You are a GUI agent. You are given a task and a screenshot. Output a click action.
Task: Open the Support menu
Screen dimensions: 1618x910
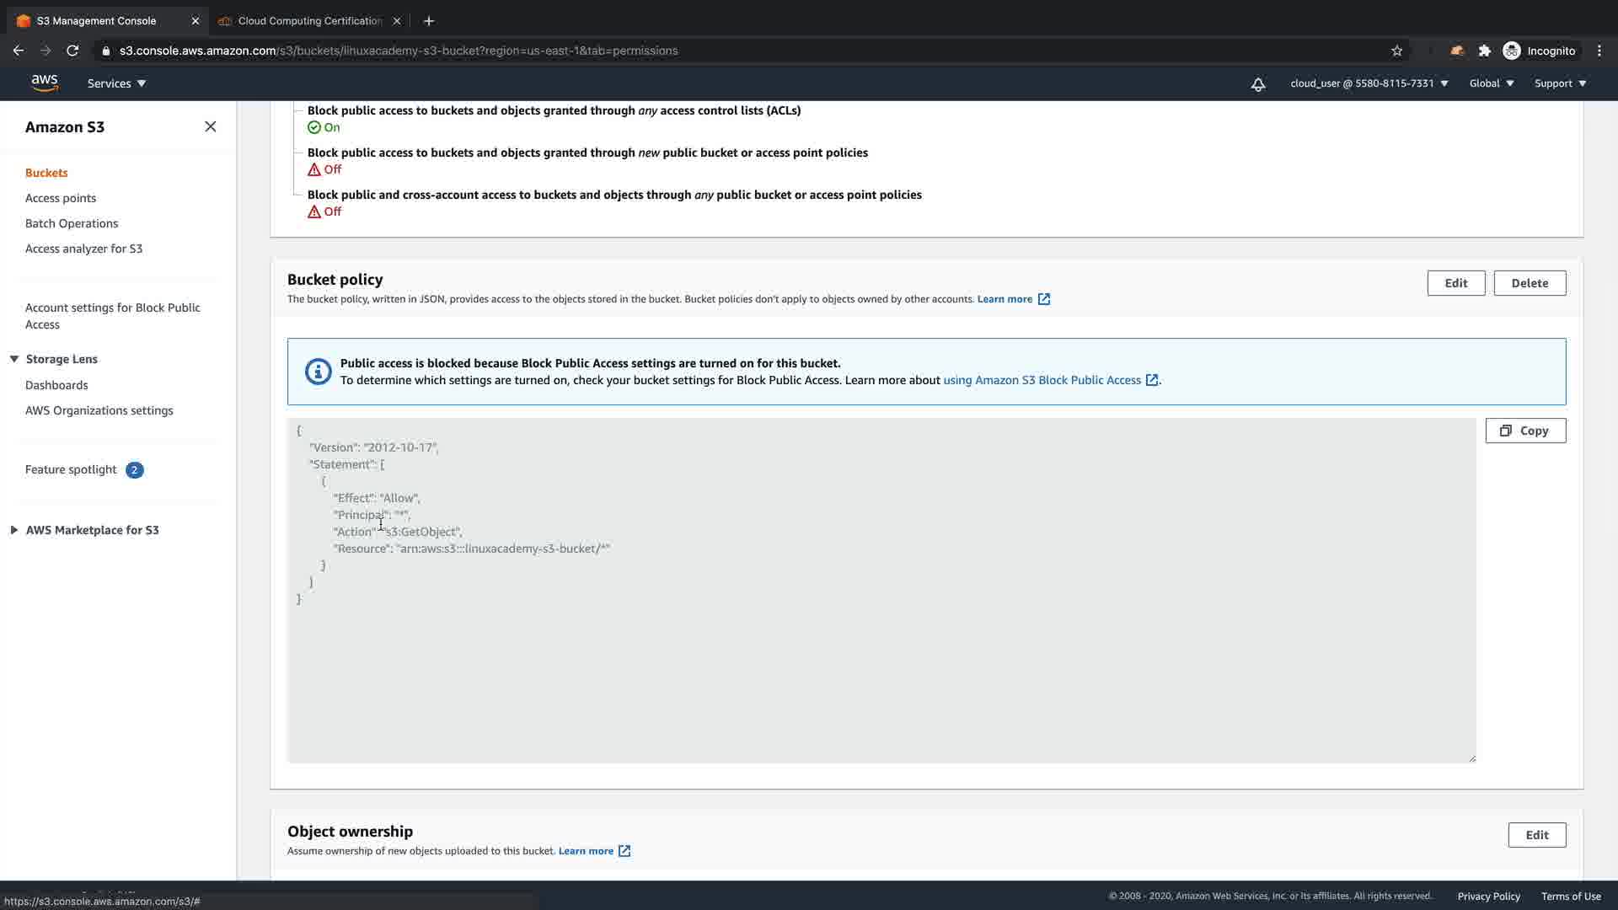[1560, 83]
